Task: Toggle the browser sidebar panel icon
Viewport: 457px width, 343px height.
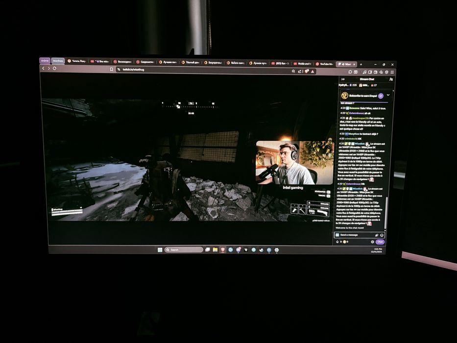Action: pyautogui.click(x=370, y=72)
